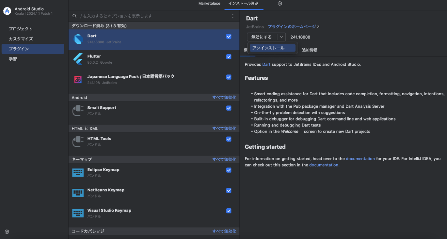Click the Eclipse Keymap keyboard icon
The width and height of the screenshot is (447, 239).
point(78,173)
